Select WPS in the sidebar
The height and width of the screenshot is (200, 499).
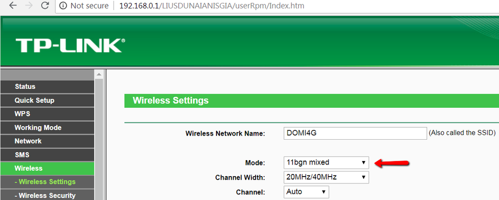click(x=47, y=114)
